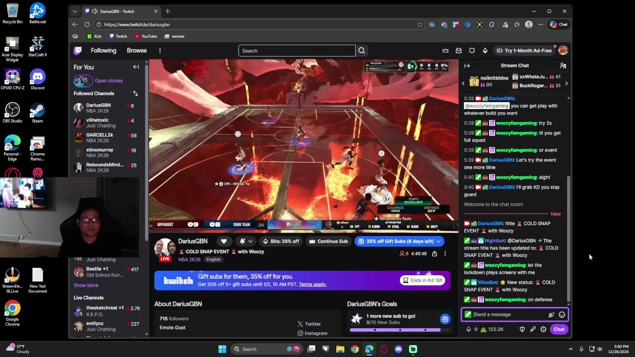Open the Bits and channel points balance
The height and width of the screenshot is (357, 635).
tap(485, 329)
